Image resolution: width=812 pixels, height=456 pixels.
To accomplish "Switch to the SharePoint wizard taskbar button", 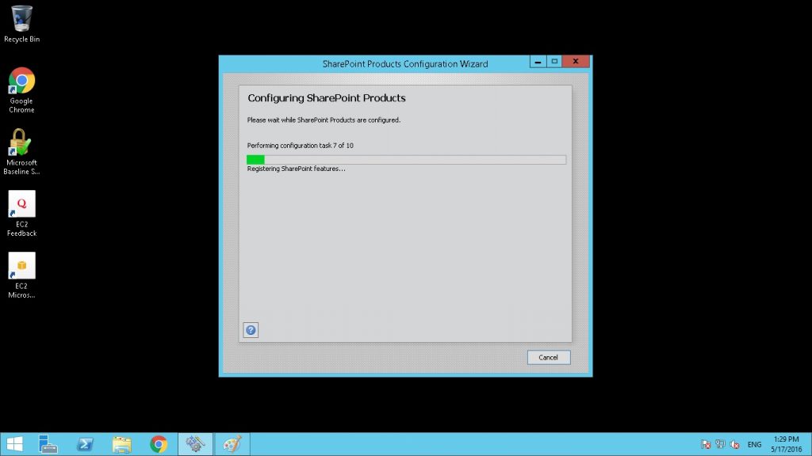I will [195, 444].
